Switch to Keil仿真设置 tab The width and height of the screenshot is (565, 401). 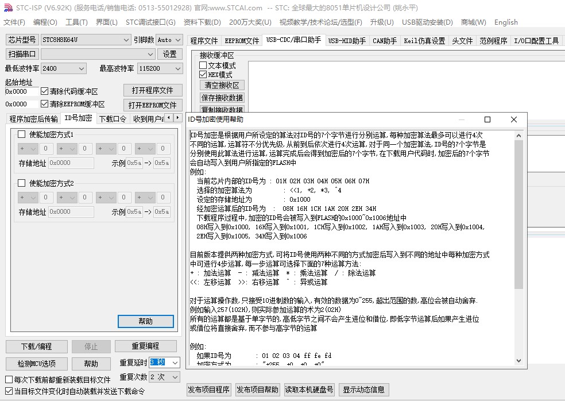[x=424, y=41]
